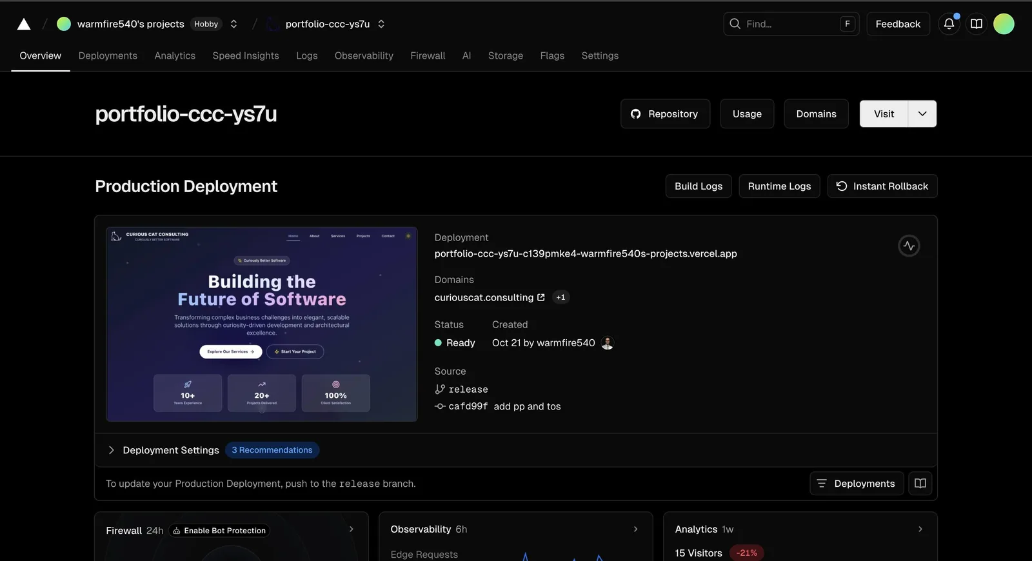Screen dimensions: 1032x561
Task: Open the Visit button dropdown arrow
Action: click(x=922, y=113)
